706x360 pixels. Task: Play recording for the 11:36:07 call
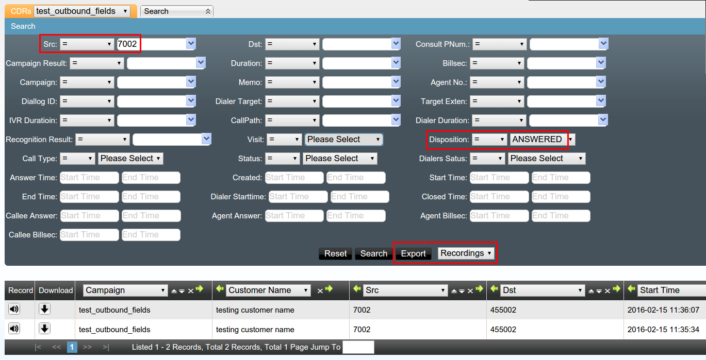pos(14,310)
